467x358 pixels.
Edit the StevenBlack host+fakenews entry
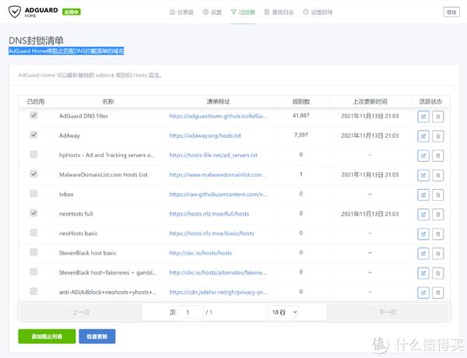pyautogui.click(x=423, y=273)
